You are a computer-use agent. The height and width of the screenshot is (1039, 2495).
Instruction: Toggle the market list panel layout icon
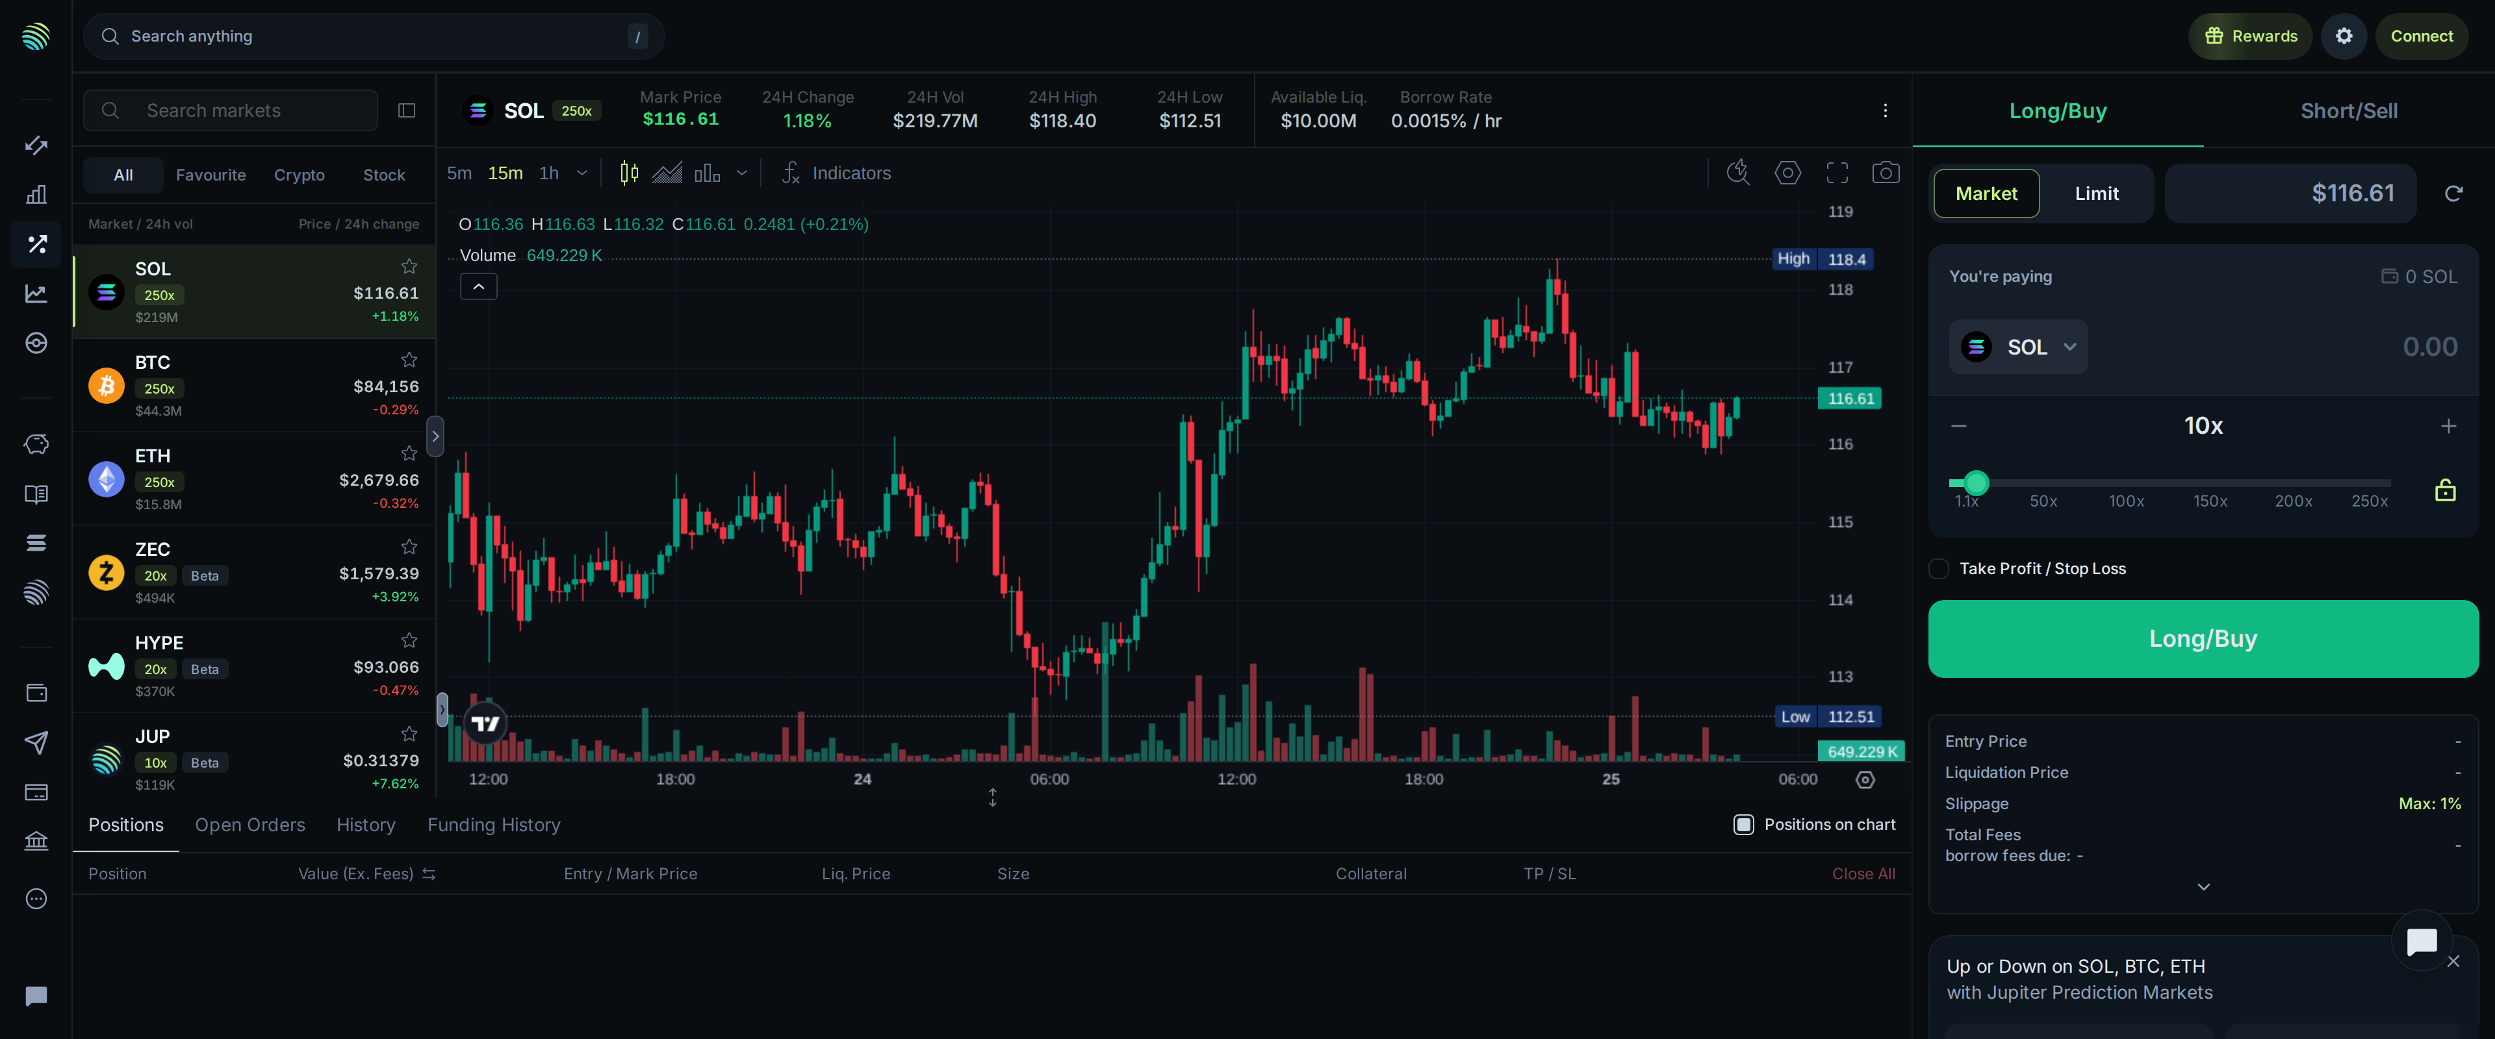[x=407, y=110]
